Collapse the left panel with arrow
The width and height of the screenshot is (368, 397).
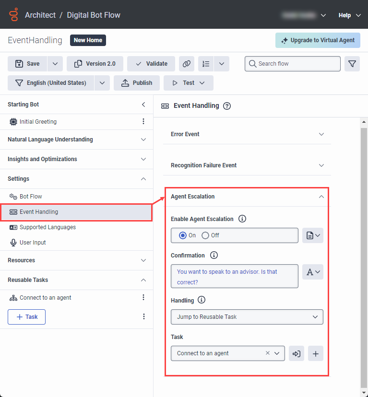[143, 105]
